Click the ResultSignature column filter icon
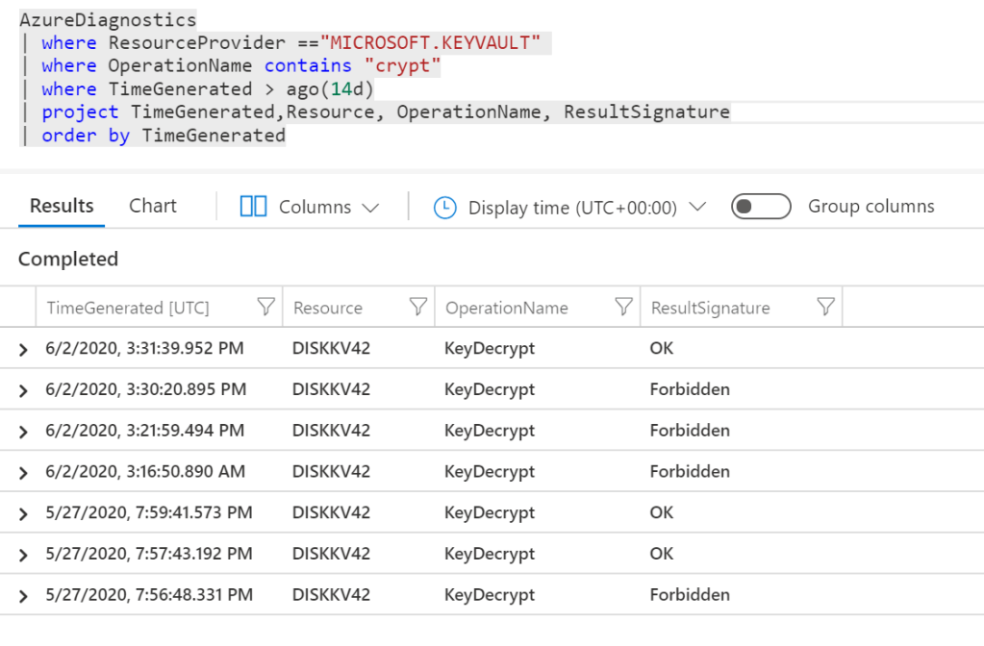This screenshot has width=984, height=646. [824, 308]
